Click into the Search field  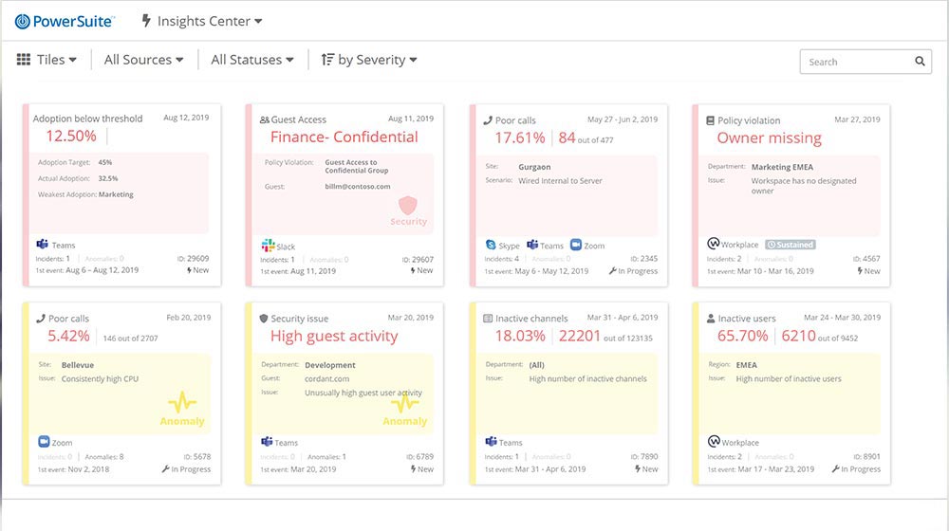[854, 62]
